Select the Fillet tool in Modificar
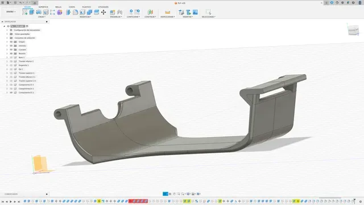The image size is (364, 205). click(76, 12)
